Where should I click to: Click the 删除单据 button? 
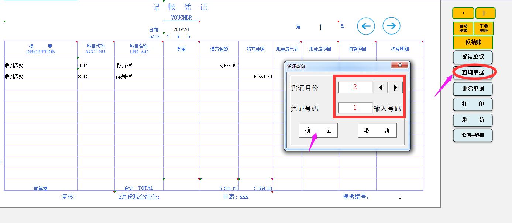(x=473, y=89)
